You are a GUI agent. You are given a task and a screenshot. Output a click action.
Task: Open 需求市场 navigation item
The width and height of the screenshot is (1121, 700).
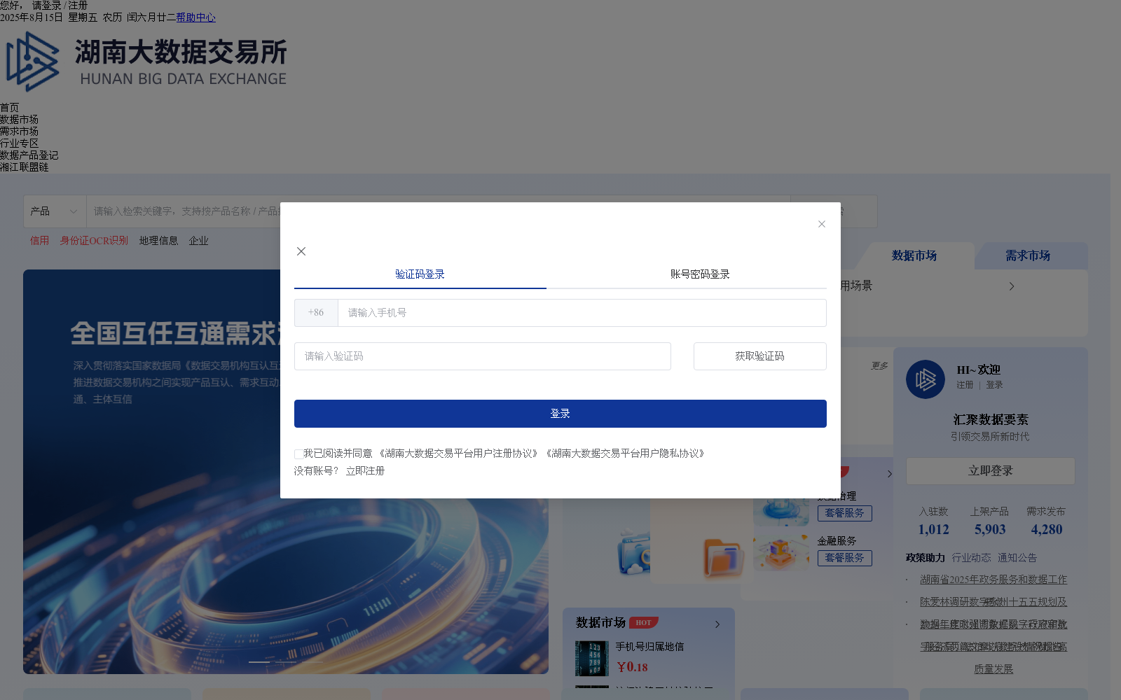pos(19,132)
